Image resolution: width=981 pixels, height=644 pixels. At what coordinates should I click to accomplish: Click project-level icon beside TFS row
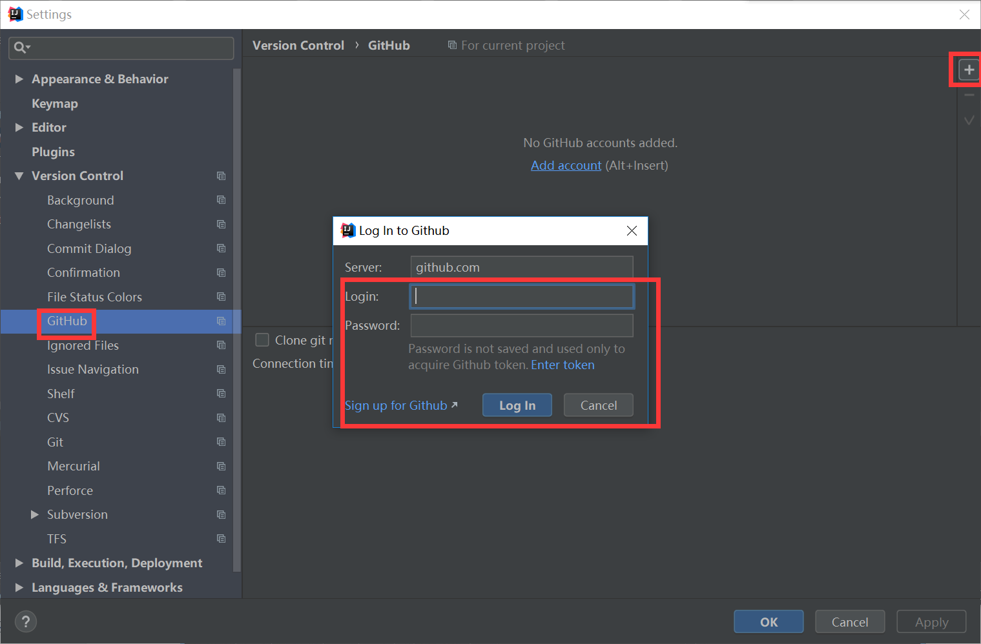tap(221, 539)
